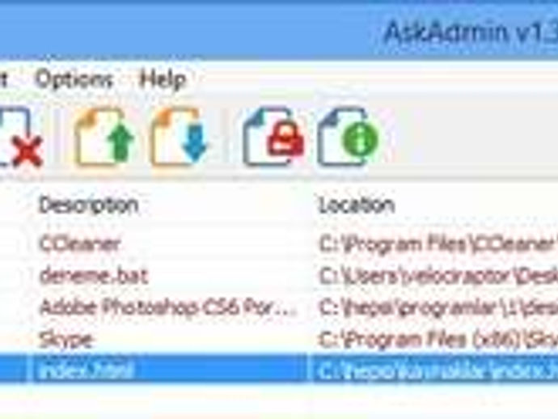Screen dimensions: 558x419
Task: Open the Options menu
Action: (74, 79)
